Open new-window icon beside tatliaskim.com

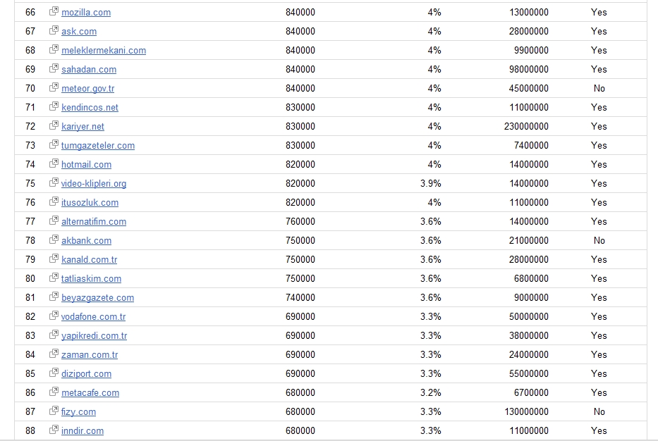tap(54, 278)
